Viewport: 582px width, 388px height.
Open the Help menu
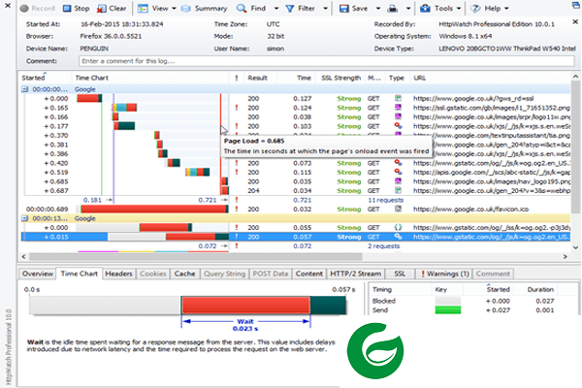(x=489, y=8)
